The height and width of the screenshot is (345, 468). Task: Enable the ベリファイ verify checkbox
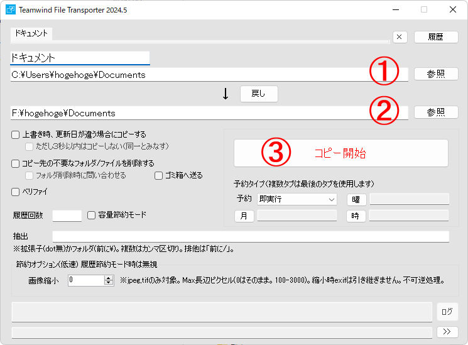(16, 192)
